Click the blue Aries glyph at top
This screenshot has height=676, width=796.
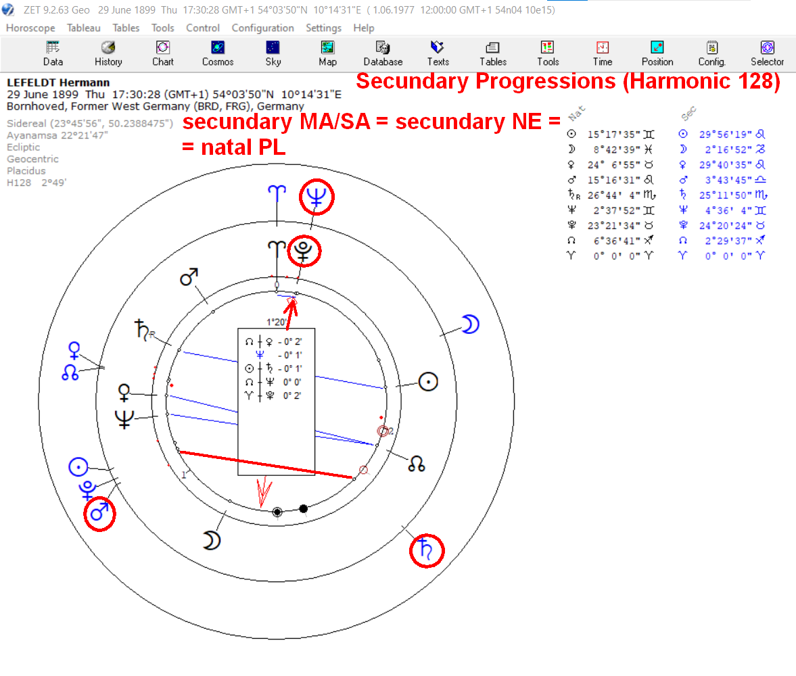point(277,194)
